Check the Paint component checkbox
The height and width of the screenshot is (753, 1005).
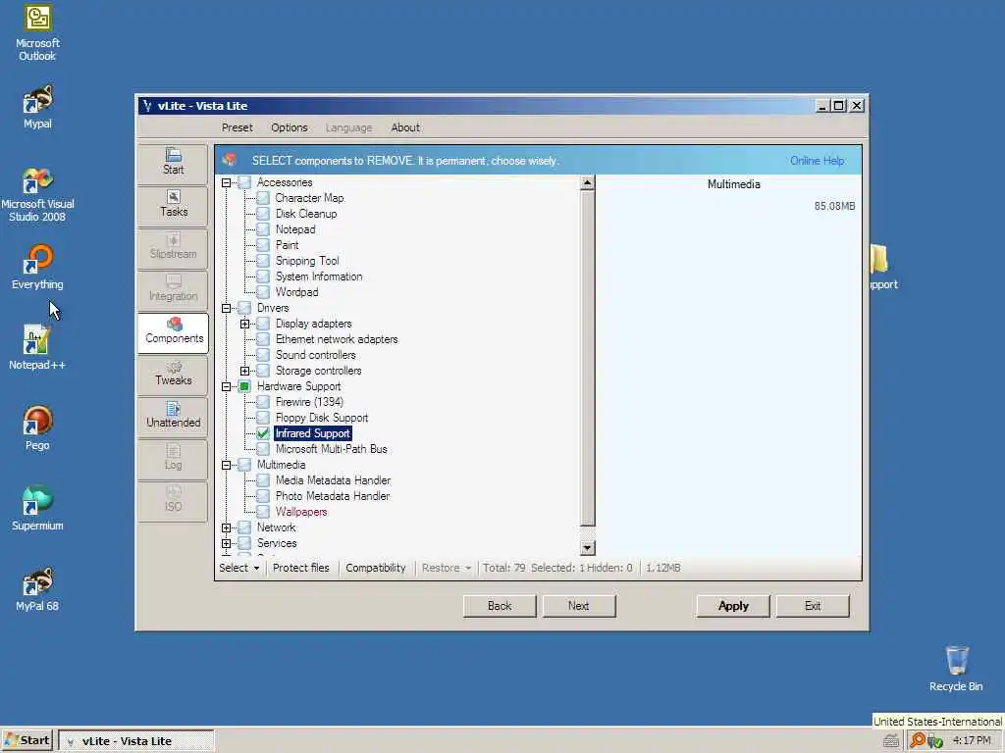tap(263, 245)
